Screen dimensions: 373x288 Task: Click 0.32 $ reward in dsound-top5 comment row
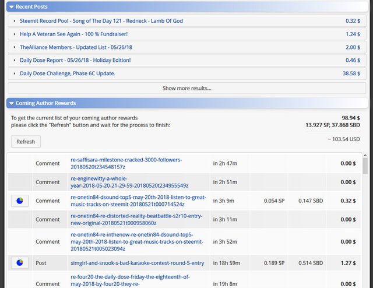pos(348,201)
